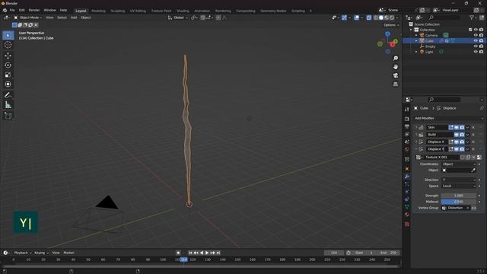Open the Tool properties tab
Viewport: 487px width, 274px height.
tap(407, 110)
